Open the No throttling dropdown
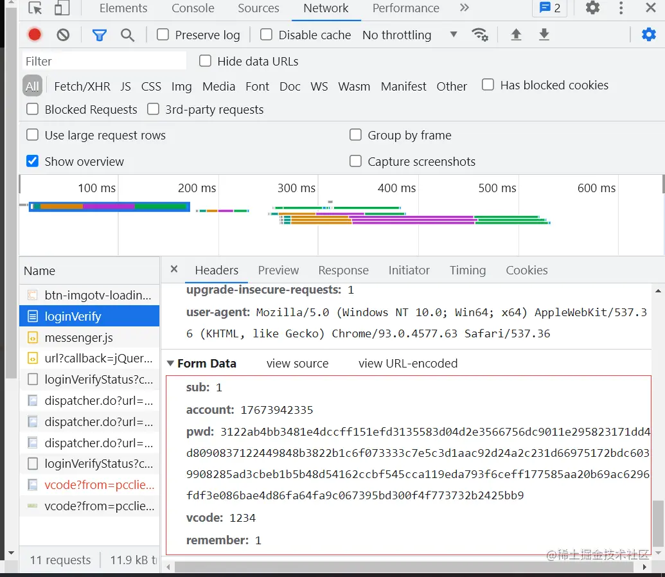Image resolution: width=665 pixels, height=577 pixels. click(x=410, y=35)
